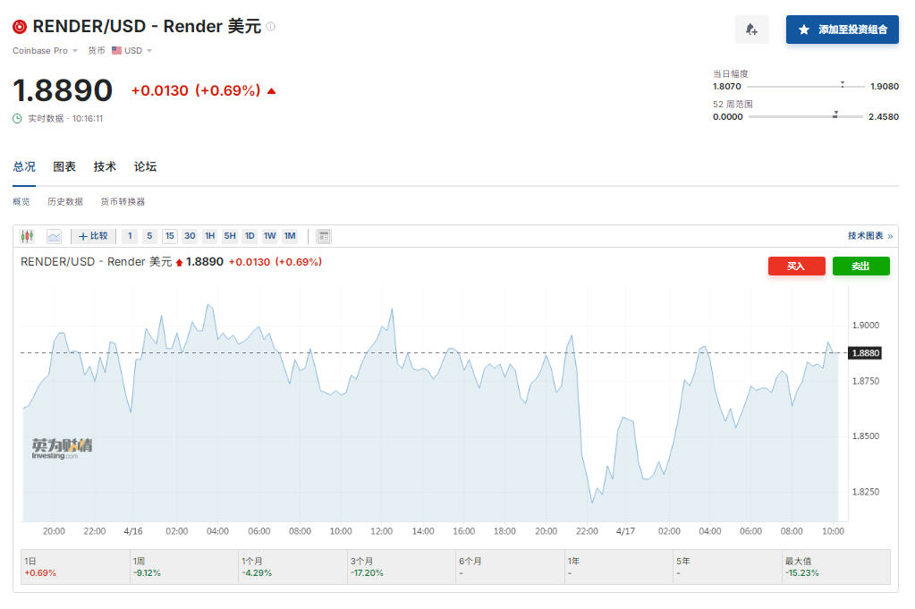Click the Render logo icon
915x609 pixels.
pos(20,27)
